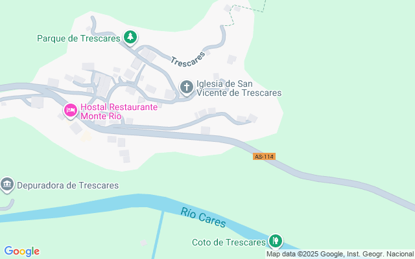Screen dimensions: 415x259
Task: Click the Parque de Trescares tree pin
Action: pos(130,38)
